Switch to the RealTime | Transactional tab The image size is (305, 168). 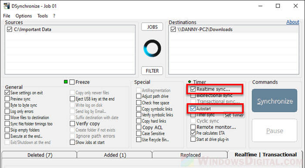265,155
